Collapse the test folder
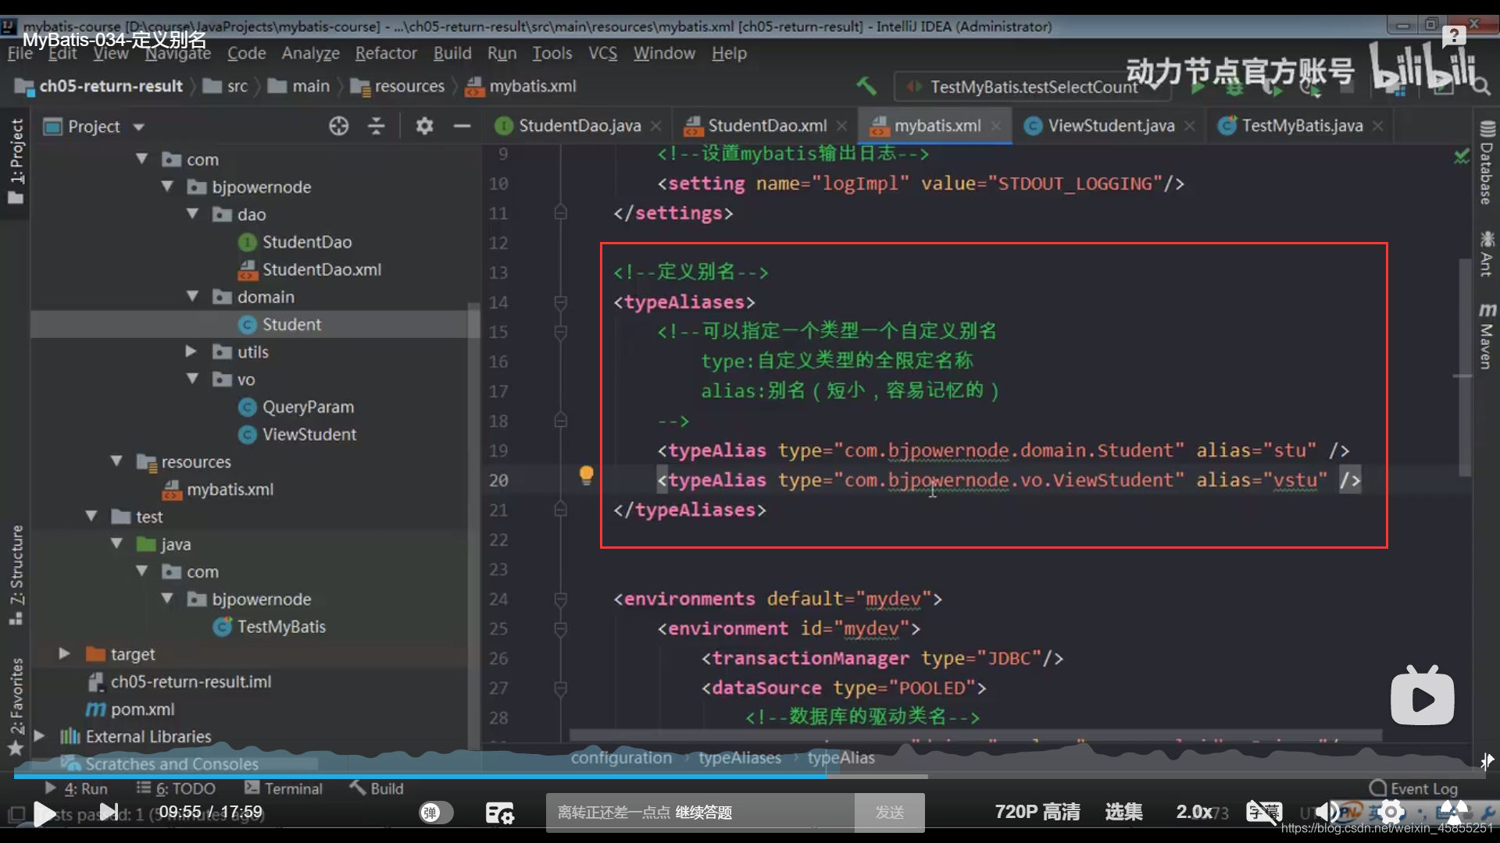 [x=91, y=516]
